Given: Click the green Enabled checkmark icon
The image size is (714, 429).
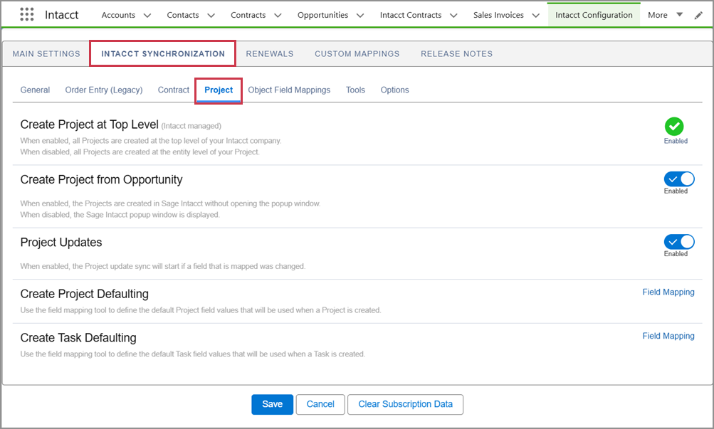Looking at the screenshot, I should 674,127.
